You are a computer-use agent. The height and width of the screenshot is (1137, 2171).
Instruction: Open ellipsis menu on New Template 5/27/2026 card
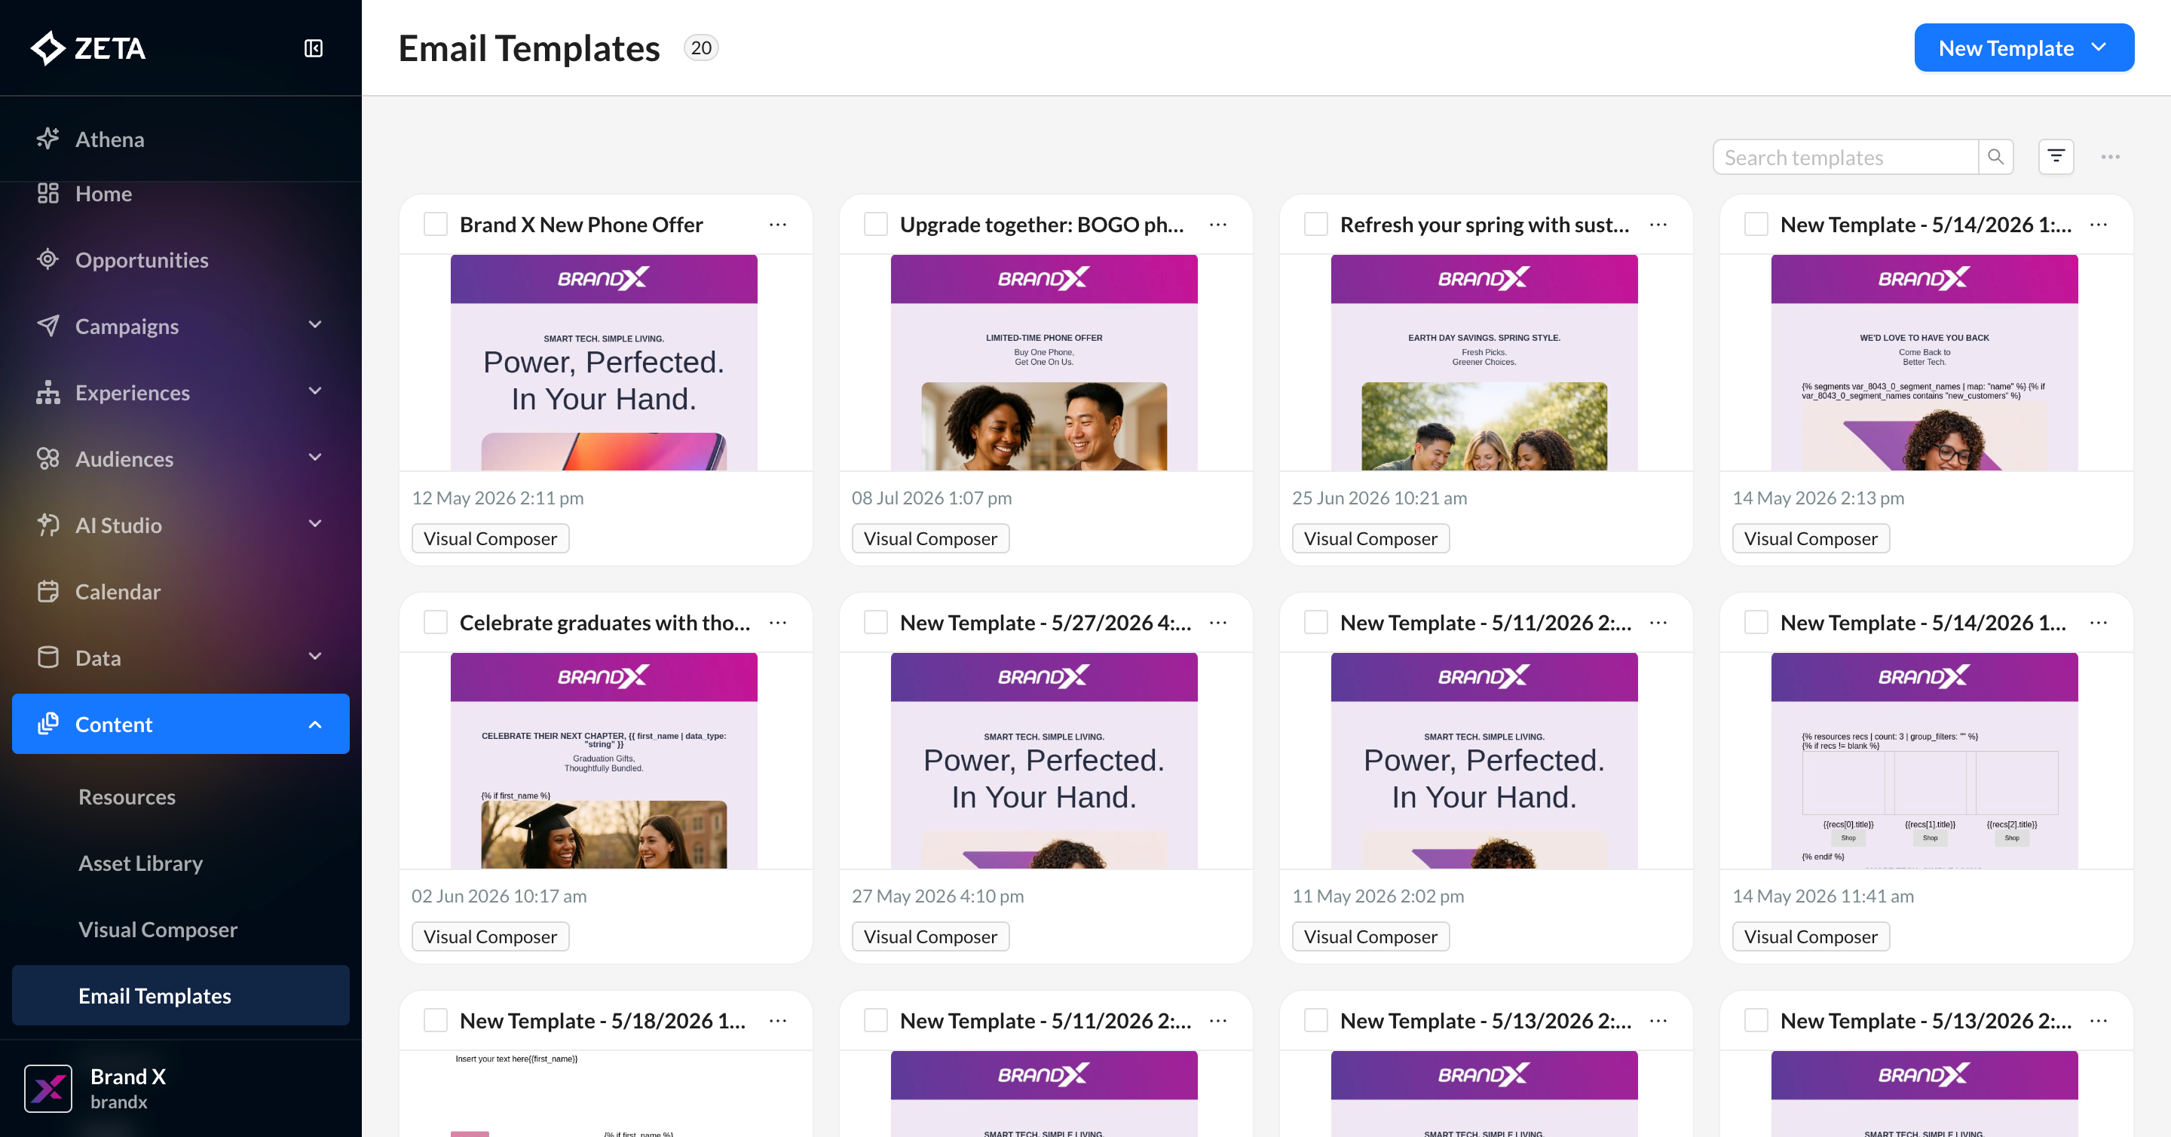click(1218, 622)
